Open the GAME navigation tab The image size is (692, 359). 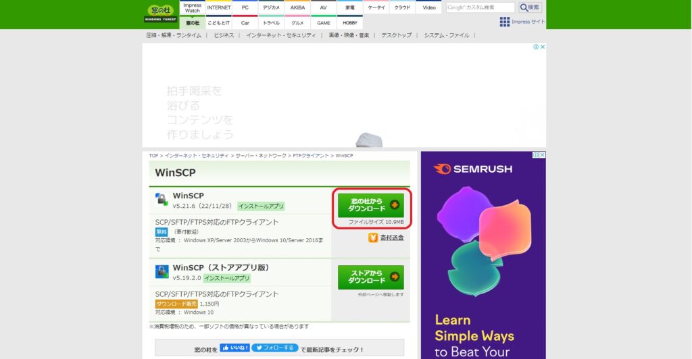pos(324,22)
